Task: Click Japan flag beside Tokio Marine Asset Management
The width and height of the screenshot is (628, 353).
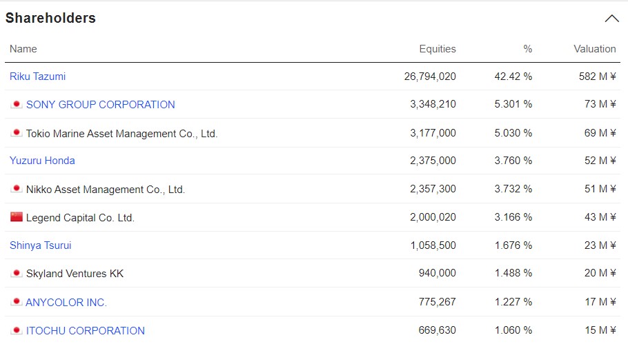Action: [x=17, y=133]
